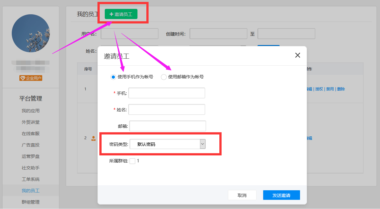The image size is (380, 209).
Task: Click the orange 企业用户 badge icon
Action: (30, 78)
